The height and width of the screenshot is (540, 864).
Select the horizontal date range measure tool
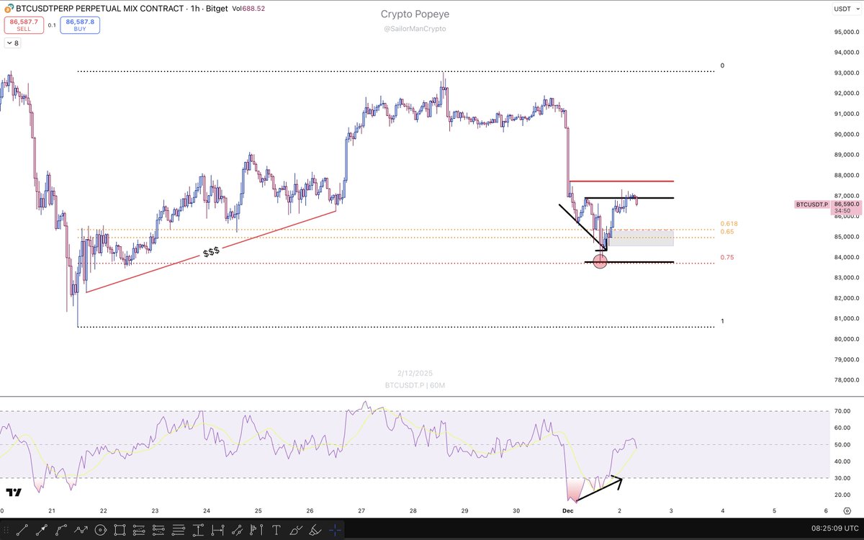tap(217, 531)
